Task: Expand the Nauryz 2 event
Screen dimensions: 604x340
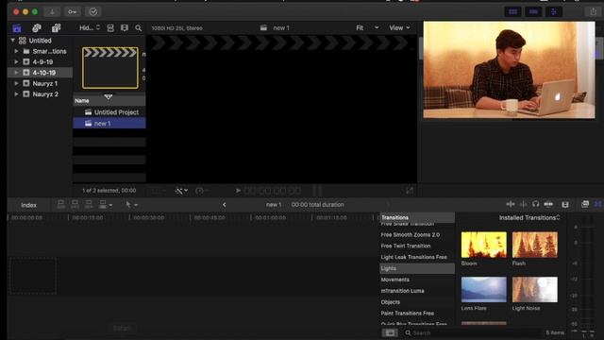Action: [16, 94]
